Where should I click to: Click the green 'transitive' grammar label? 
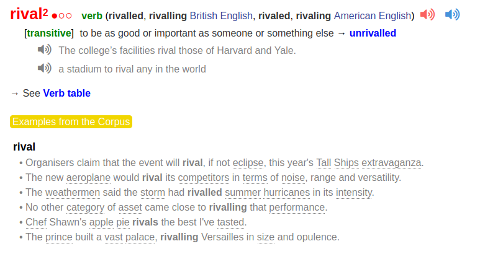pos(49,33)
